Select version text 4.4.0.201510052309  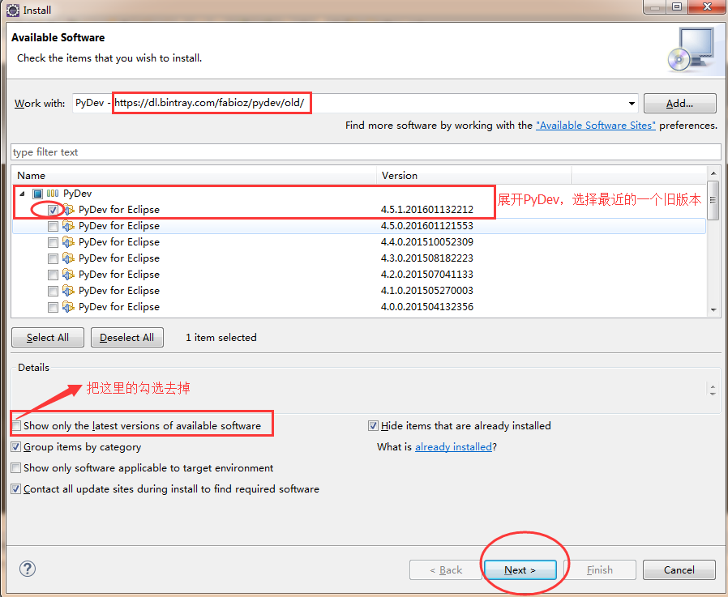pos(427,242)
